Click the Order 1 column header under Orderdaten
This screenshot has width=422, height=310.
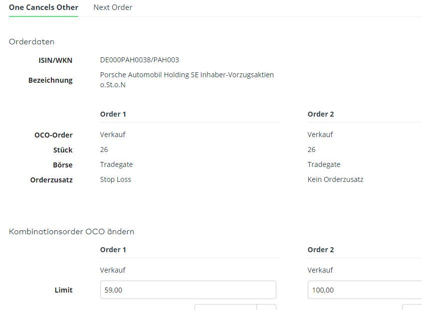point(113,114)
